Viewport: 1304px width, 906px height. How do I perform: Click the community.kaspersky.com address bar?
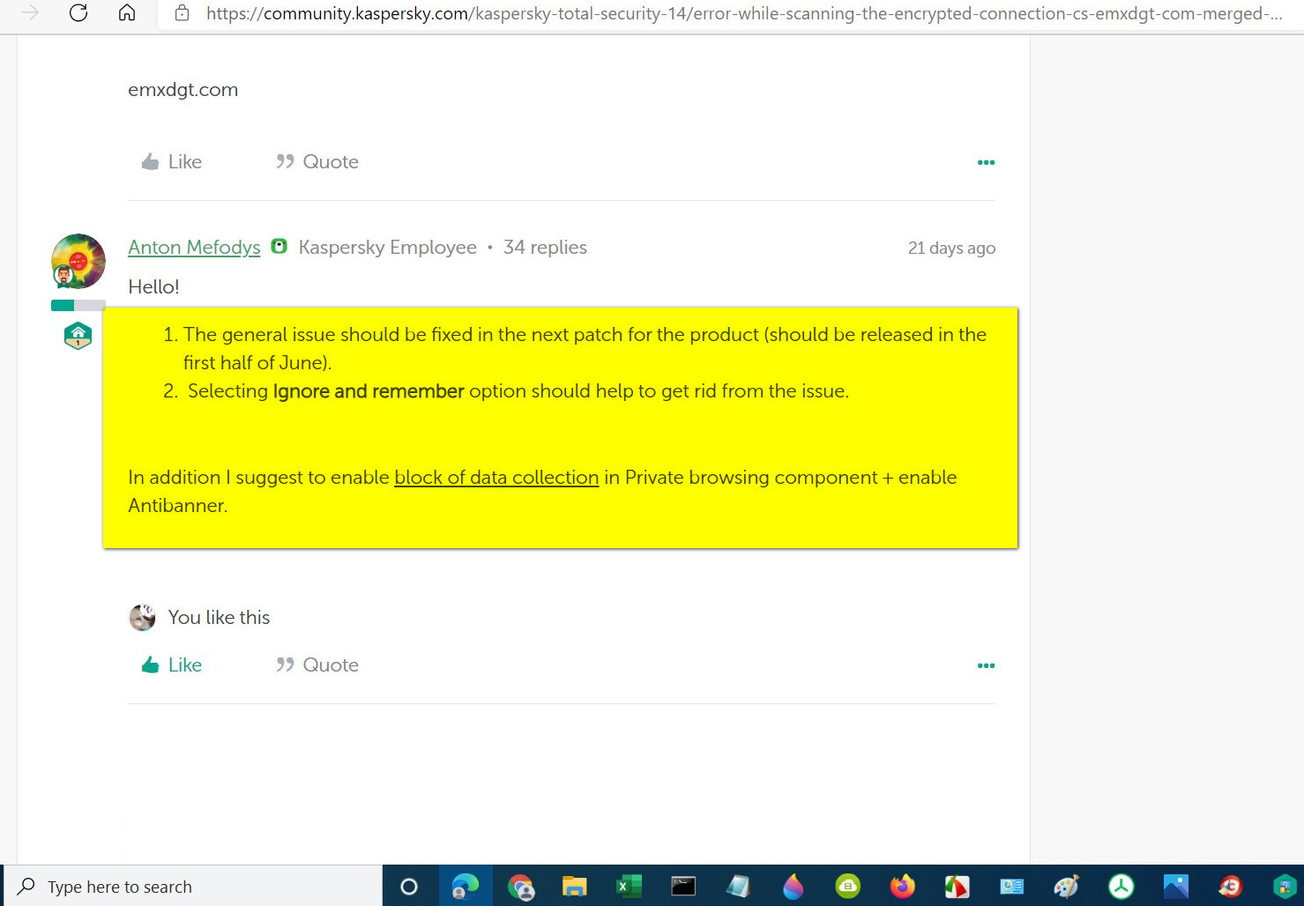click(743, 13)
